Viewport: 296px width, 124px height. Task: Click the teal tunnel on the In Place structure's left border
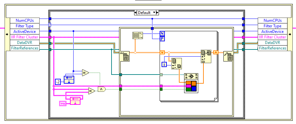pyautogui.click(x=121, y=75)
